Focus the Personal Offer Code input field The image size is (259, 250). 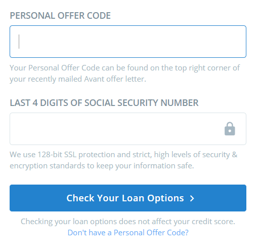[128, 42]
